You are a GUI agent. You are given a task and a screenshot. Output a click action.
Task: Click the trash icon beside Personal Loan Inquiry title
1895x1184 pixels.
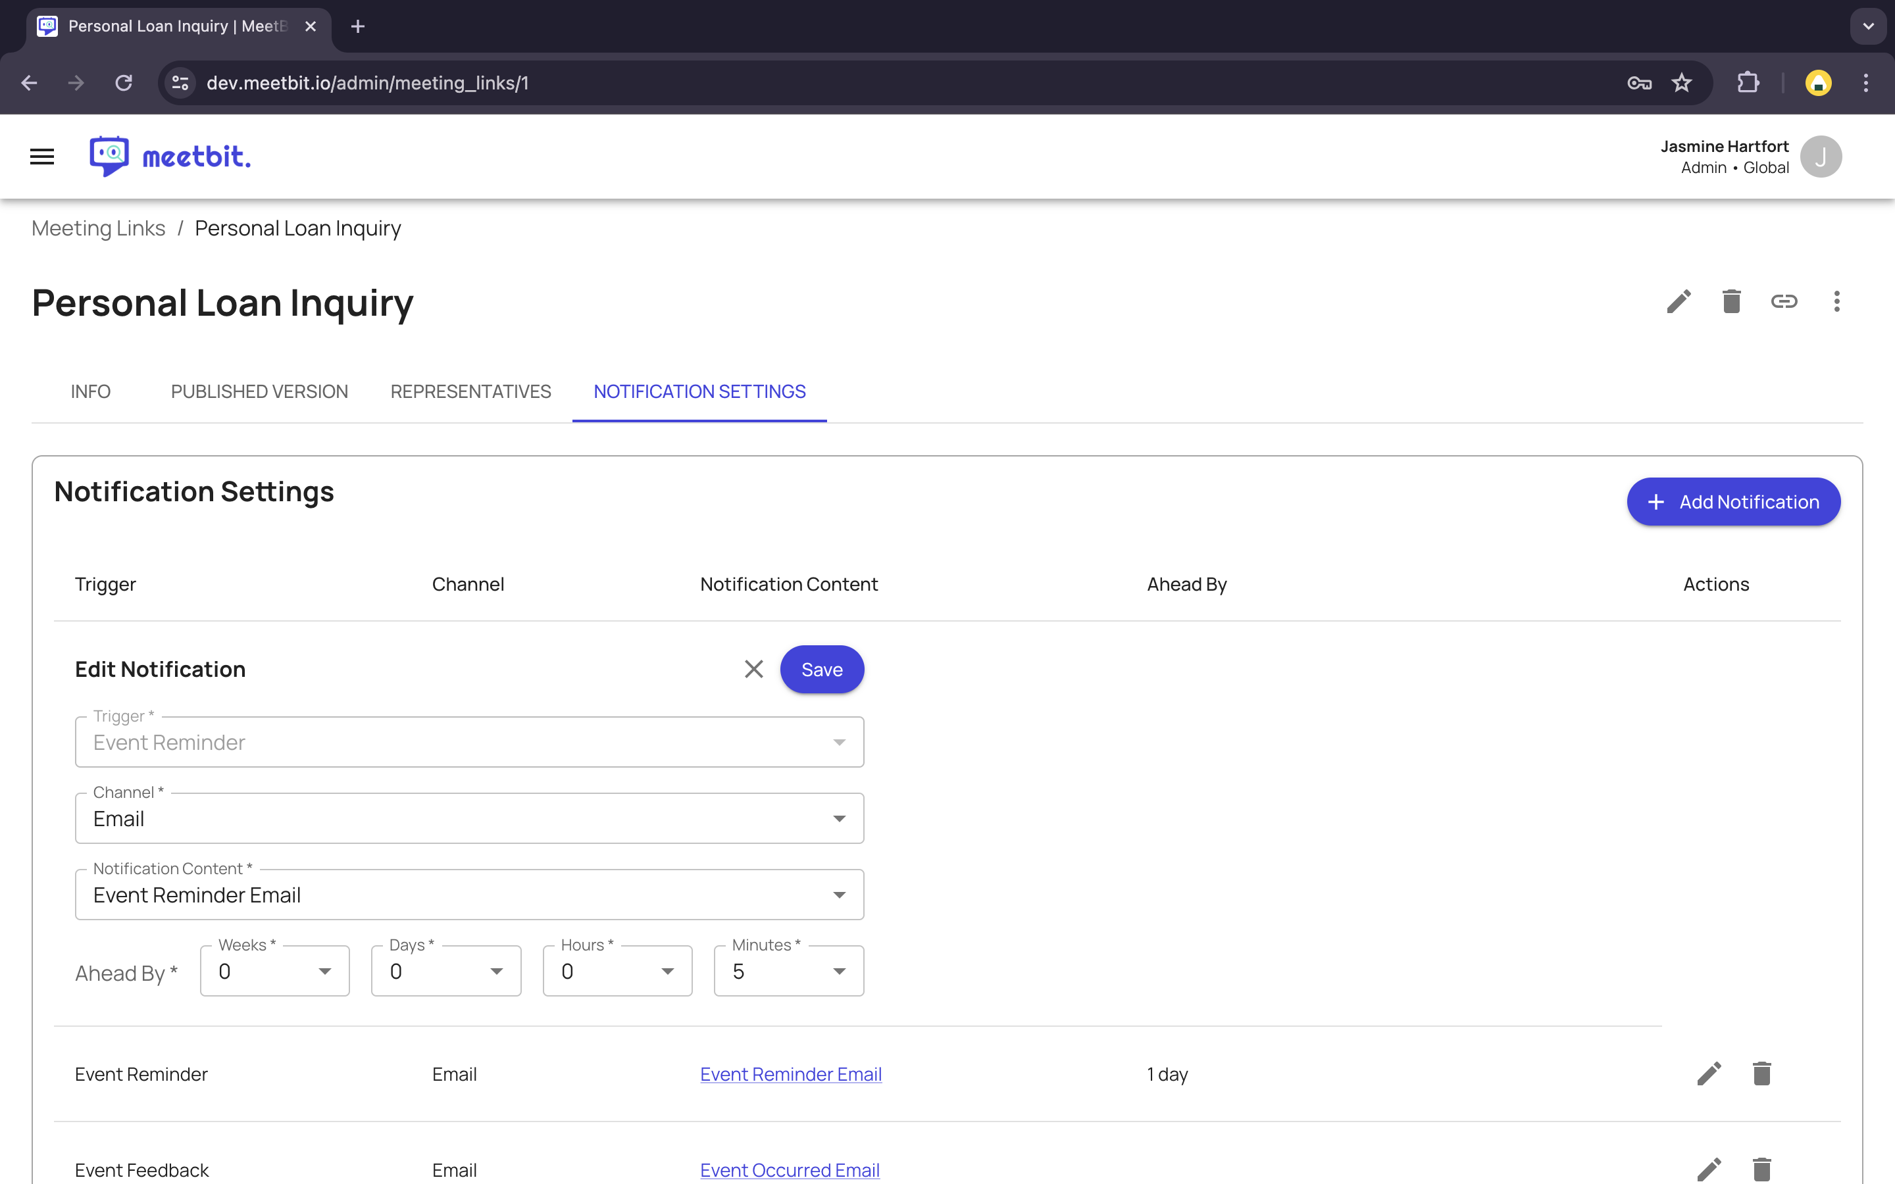[x=1731, y=301]
